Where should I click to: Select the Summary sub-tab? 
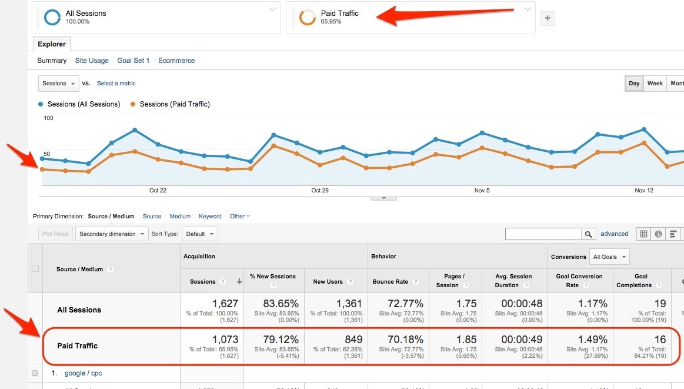click(x=52, y=61)
